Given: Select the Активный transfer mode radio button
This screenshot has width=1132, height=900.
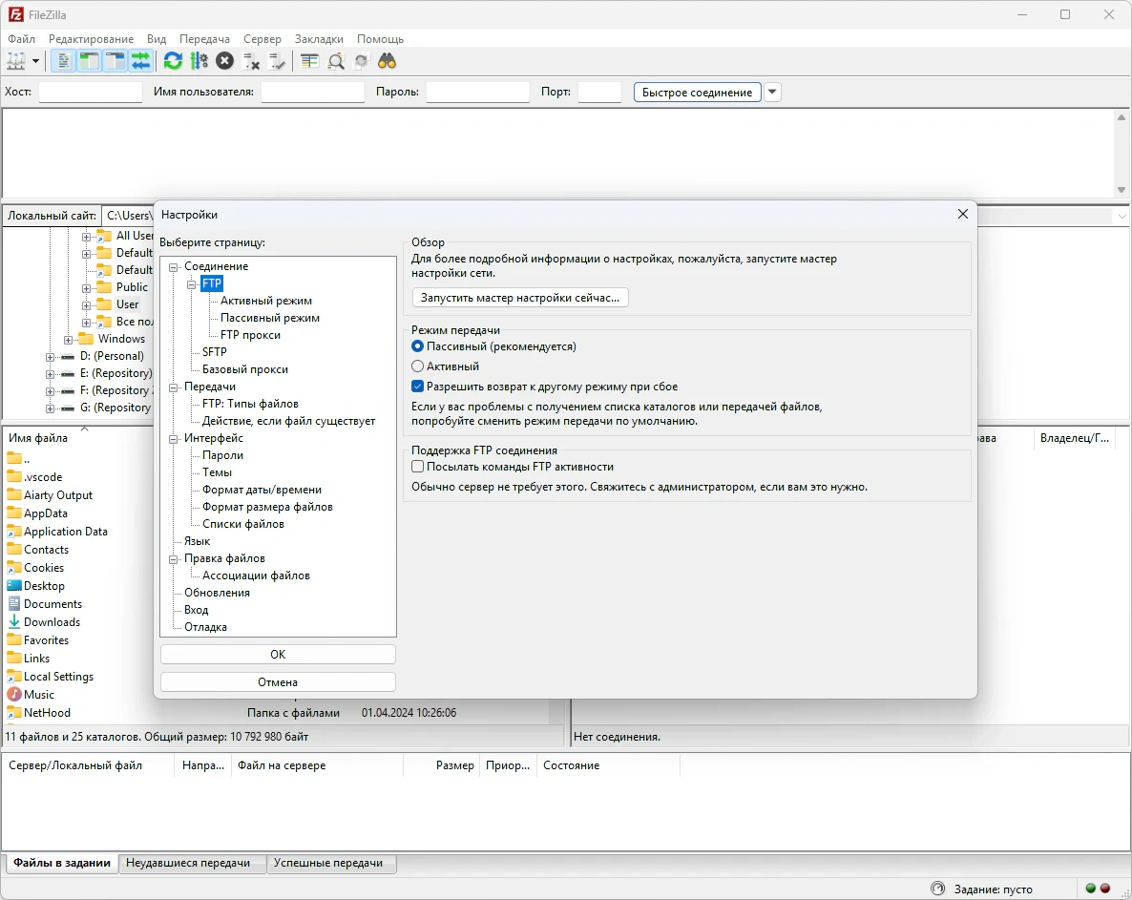Looking at the screenshot, I should (418, 366).
